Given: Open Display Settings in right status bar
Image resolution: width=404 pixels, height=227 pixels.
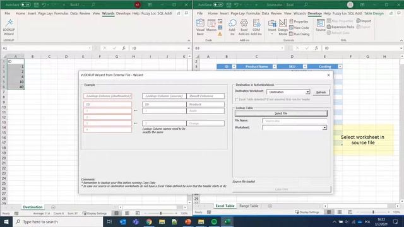Looking at the screenshot, I should pos(307,212).
